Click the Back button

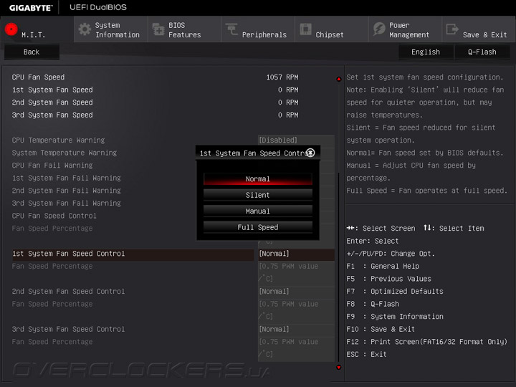(x=32, y=52)
